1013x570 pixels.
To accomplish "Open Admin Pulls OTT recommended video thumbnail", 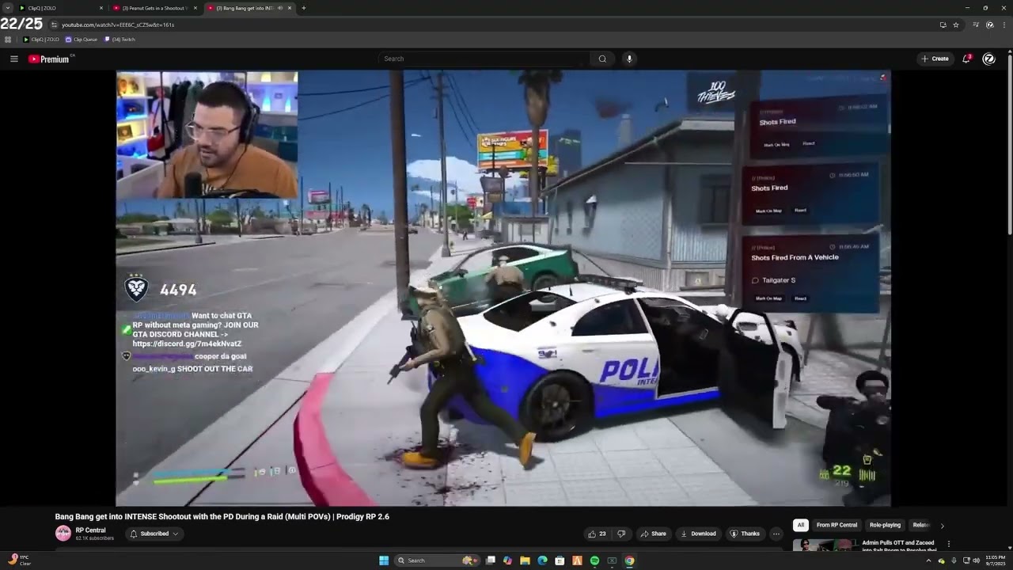I will click(825, 545).
